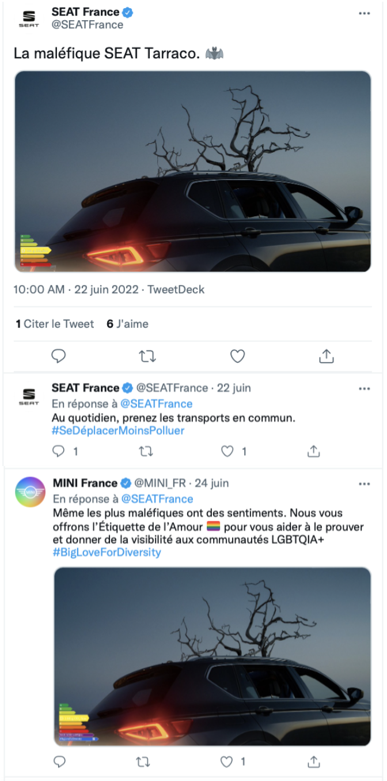The image size is (387, 781).
Task: View the '1 Citer le Tweet' quotes
Action: (x=55, y=324)
